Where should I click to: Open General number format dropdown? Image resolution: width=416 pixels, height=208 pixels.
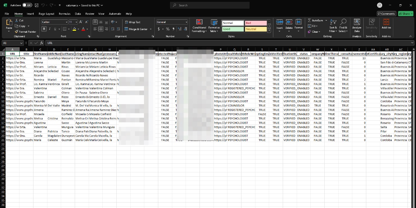pyautogui.click(x=186, y=22)
